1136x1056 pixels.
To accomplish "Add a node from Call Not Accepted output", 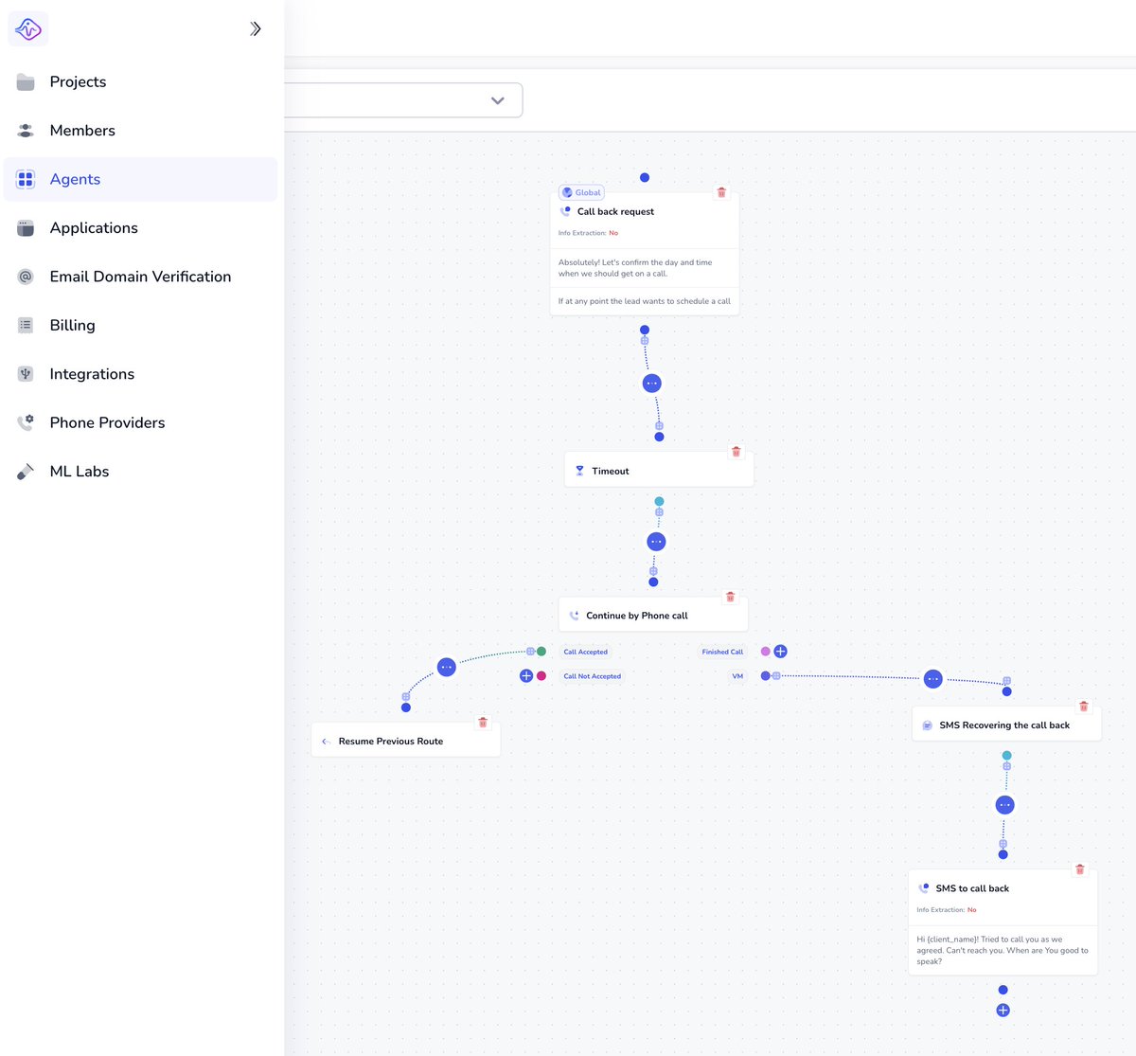I will tap(526, 676).
